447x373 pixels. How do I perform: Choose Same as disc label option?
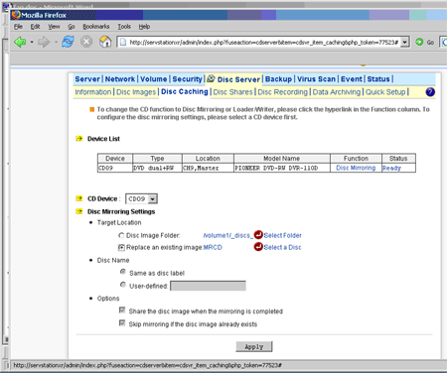pyautogui.click(x=123, y=272)
